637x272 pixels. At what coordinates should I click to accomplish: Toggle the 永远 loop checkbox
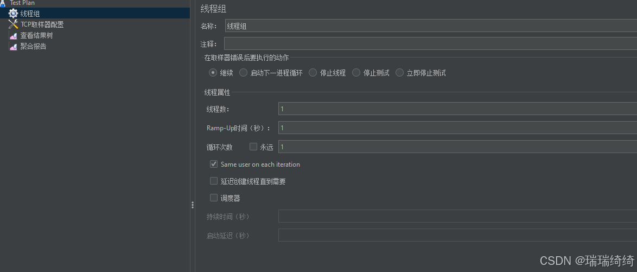(x=253, y=147)
